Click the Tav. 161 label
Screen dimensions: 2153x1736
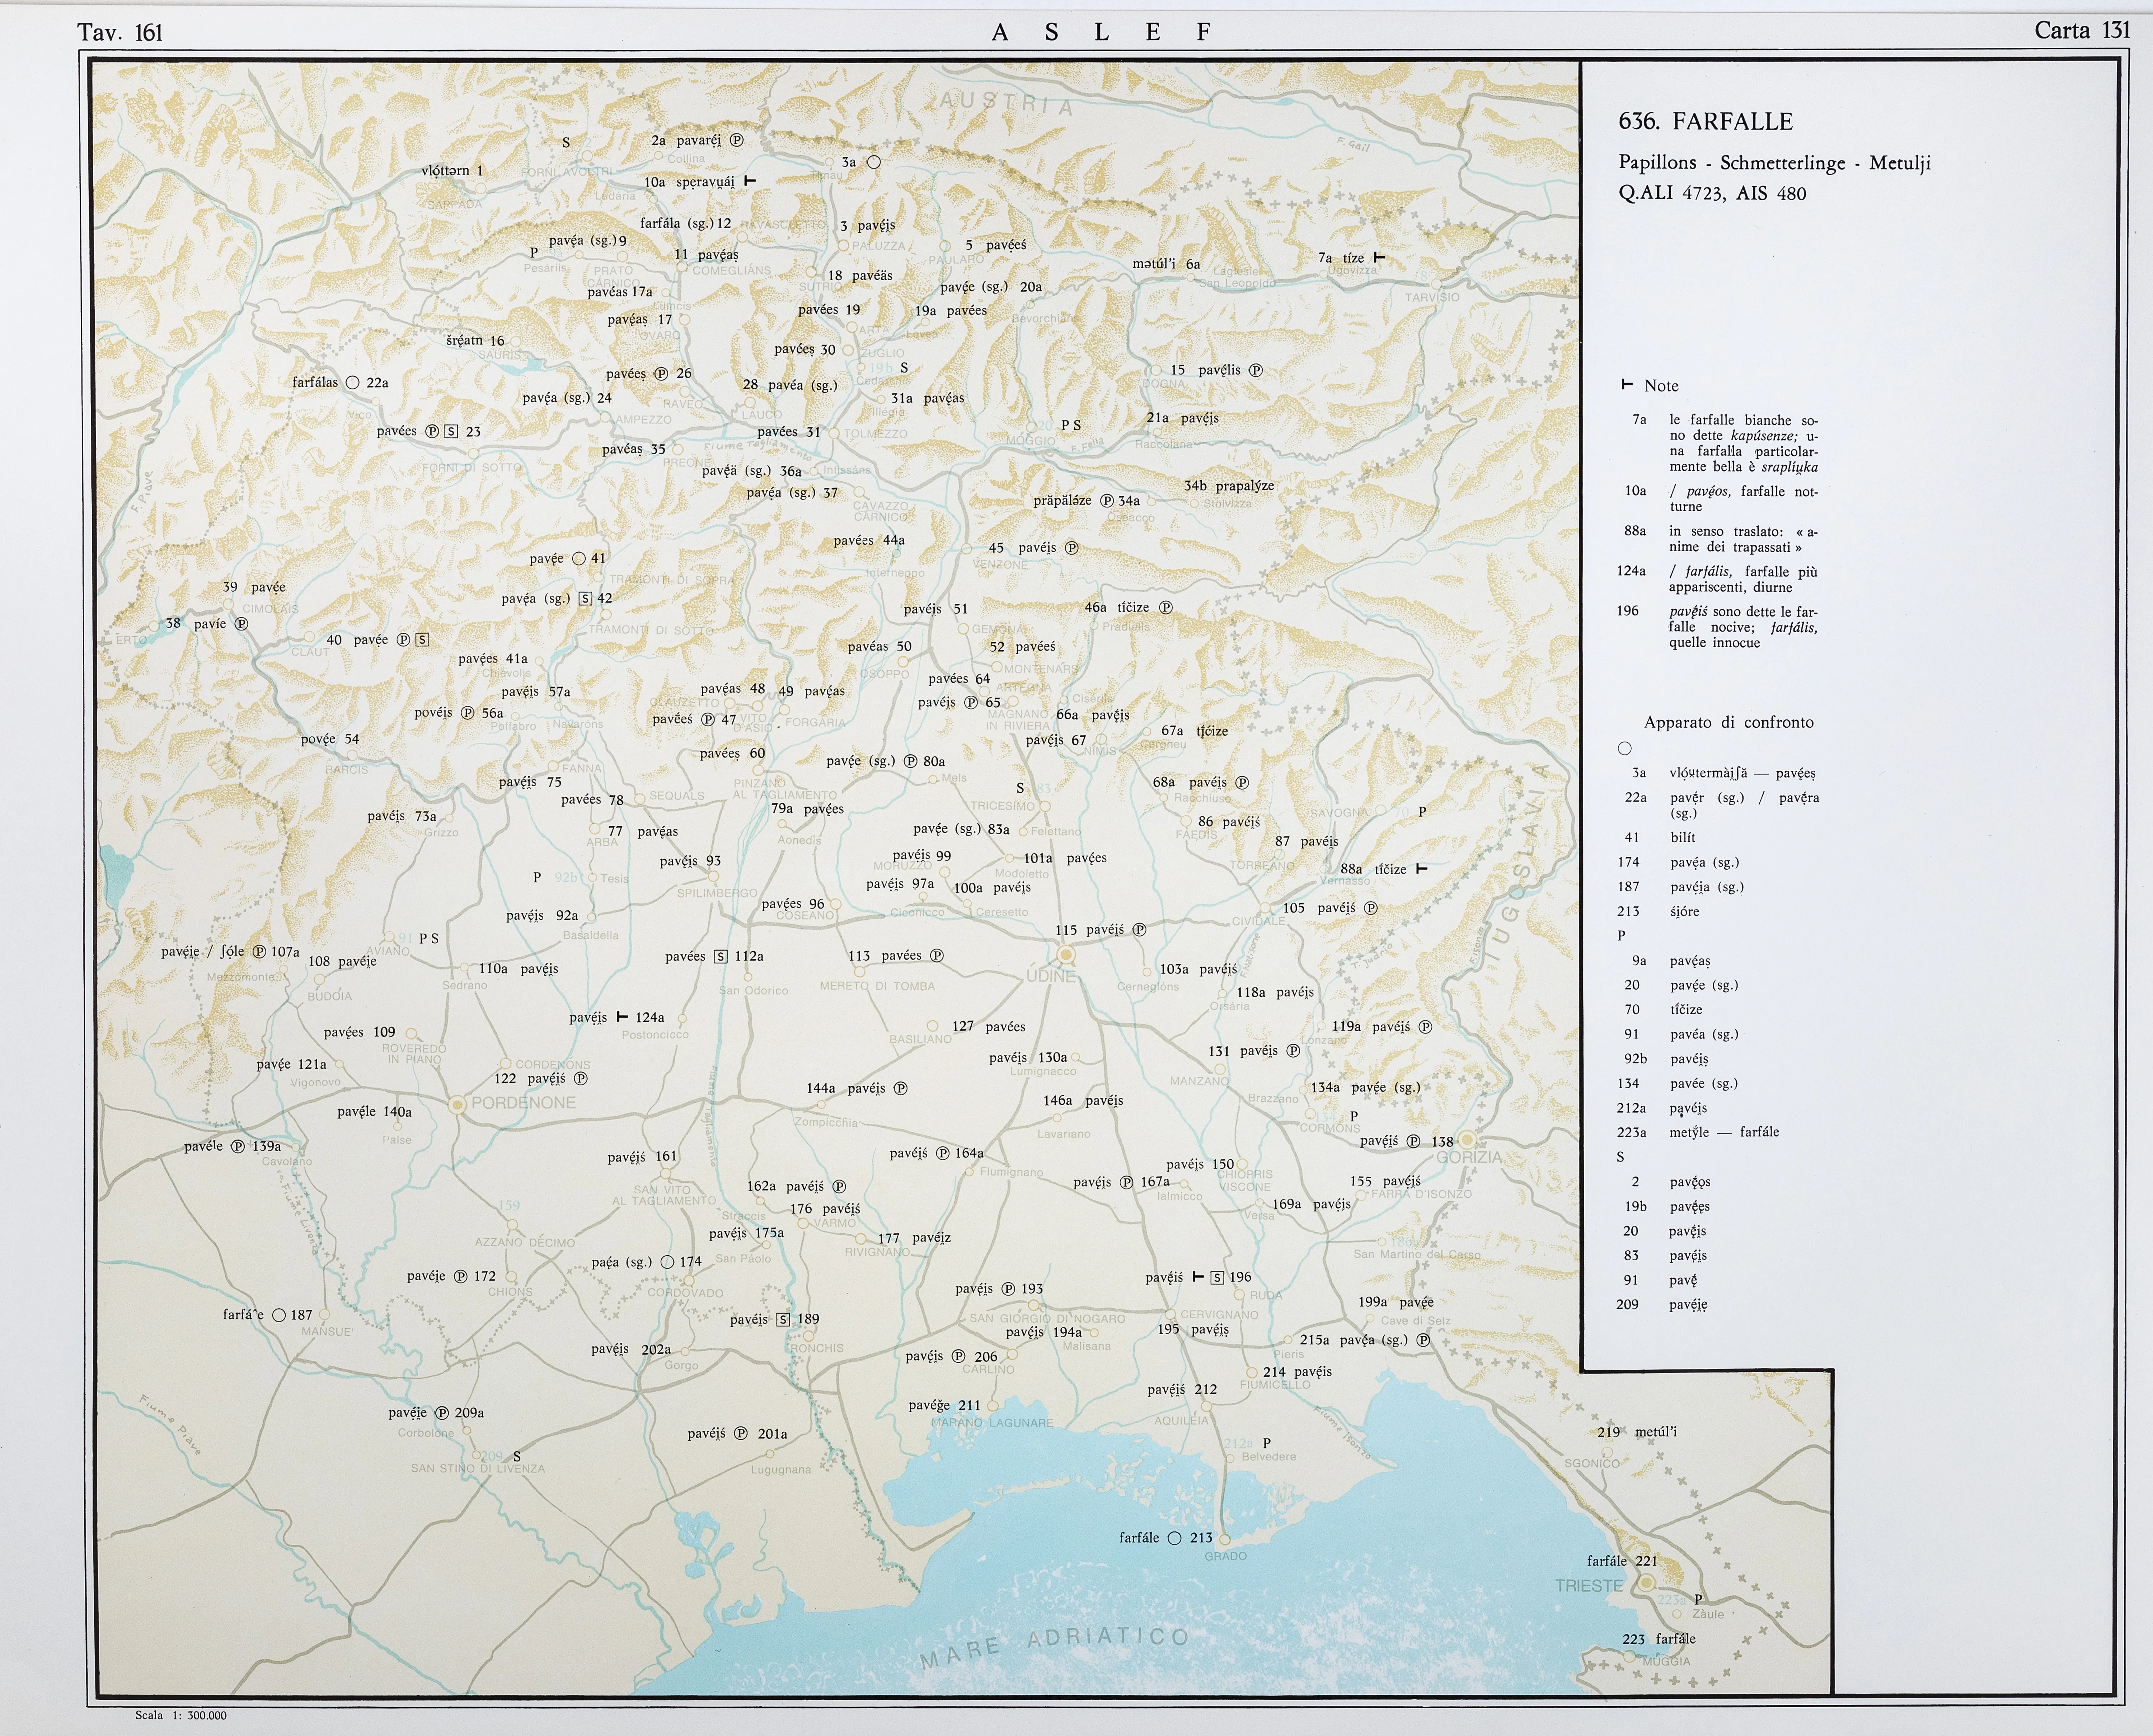[120, 32]
